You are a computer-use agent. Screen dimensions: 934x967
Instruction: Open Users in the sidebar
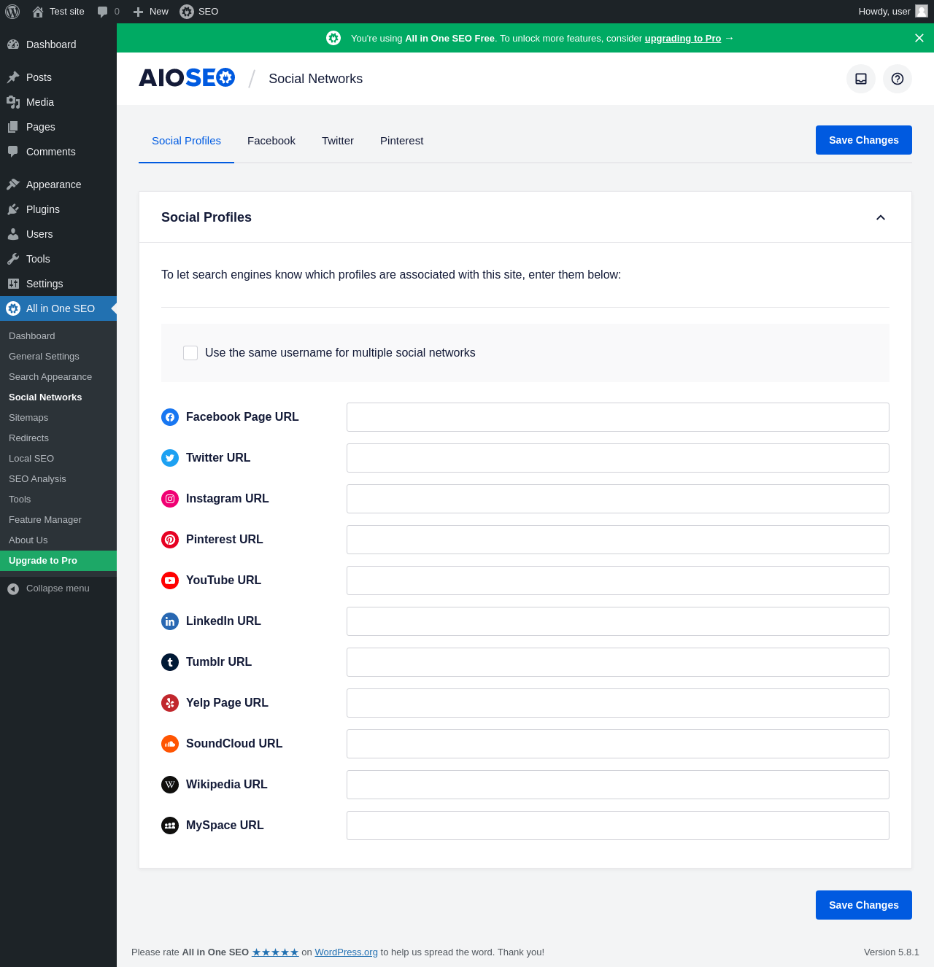tap(58, 234)
